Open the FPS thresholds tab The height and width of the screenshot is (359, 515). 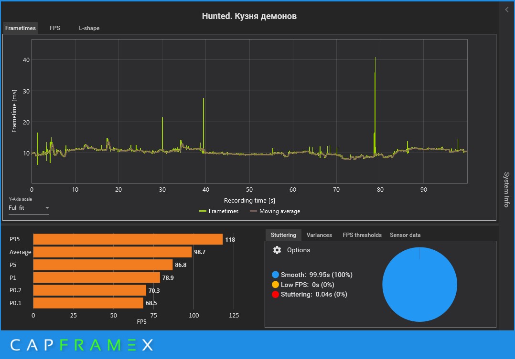[362, 235]
